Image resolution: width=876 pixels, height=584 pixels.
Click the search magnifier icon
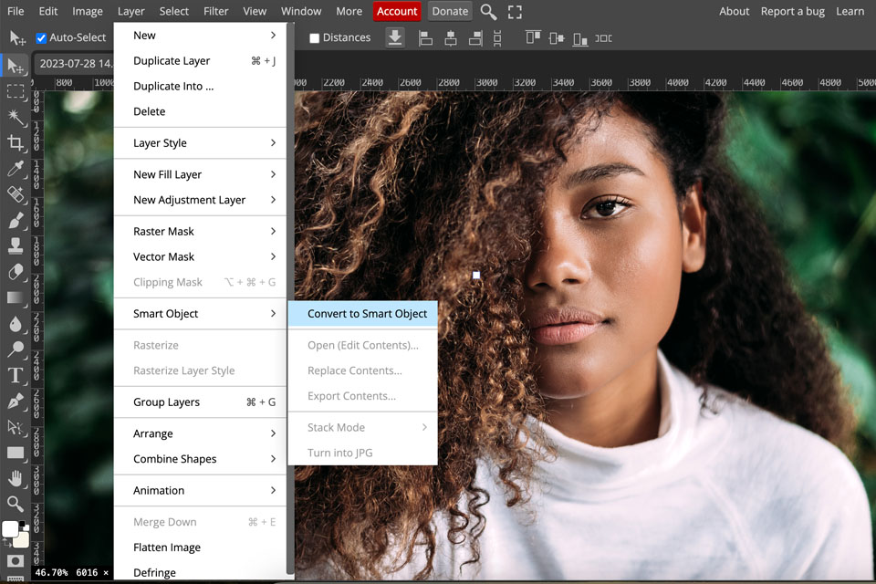[489, 12]
